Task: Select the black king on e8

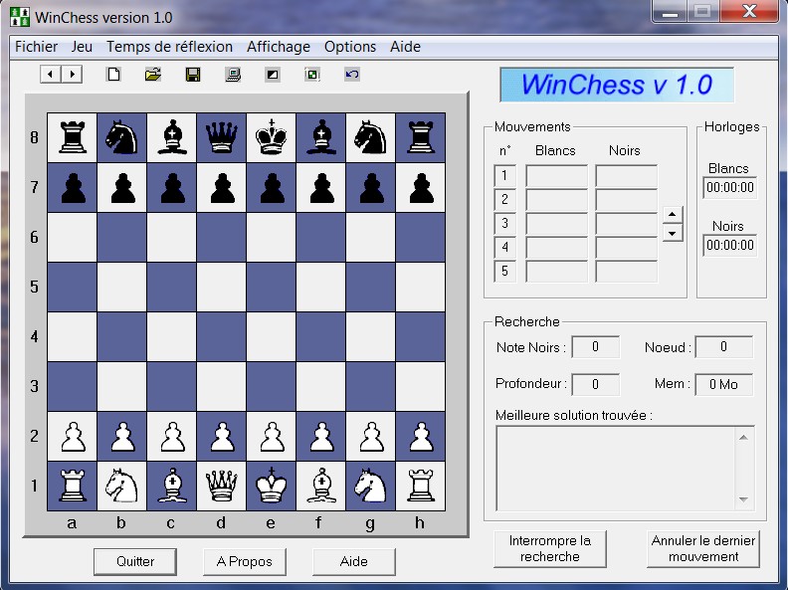Action: (x=272, y=137)
